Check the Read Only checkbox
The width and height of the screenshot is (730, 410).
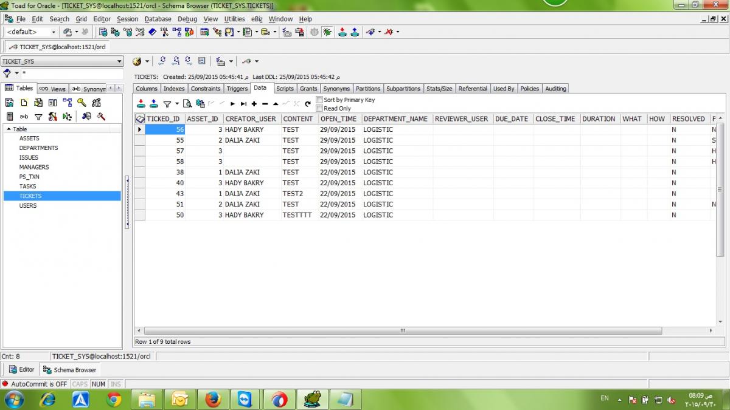click(319, 108)
